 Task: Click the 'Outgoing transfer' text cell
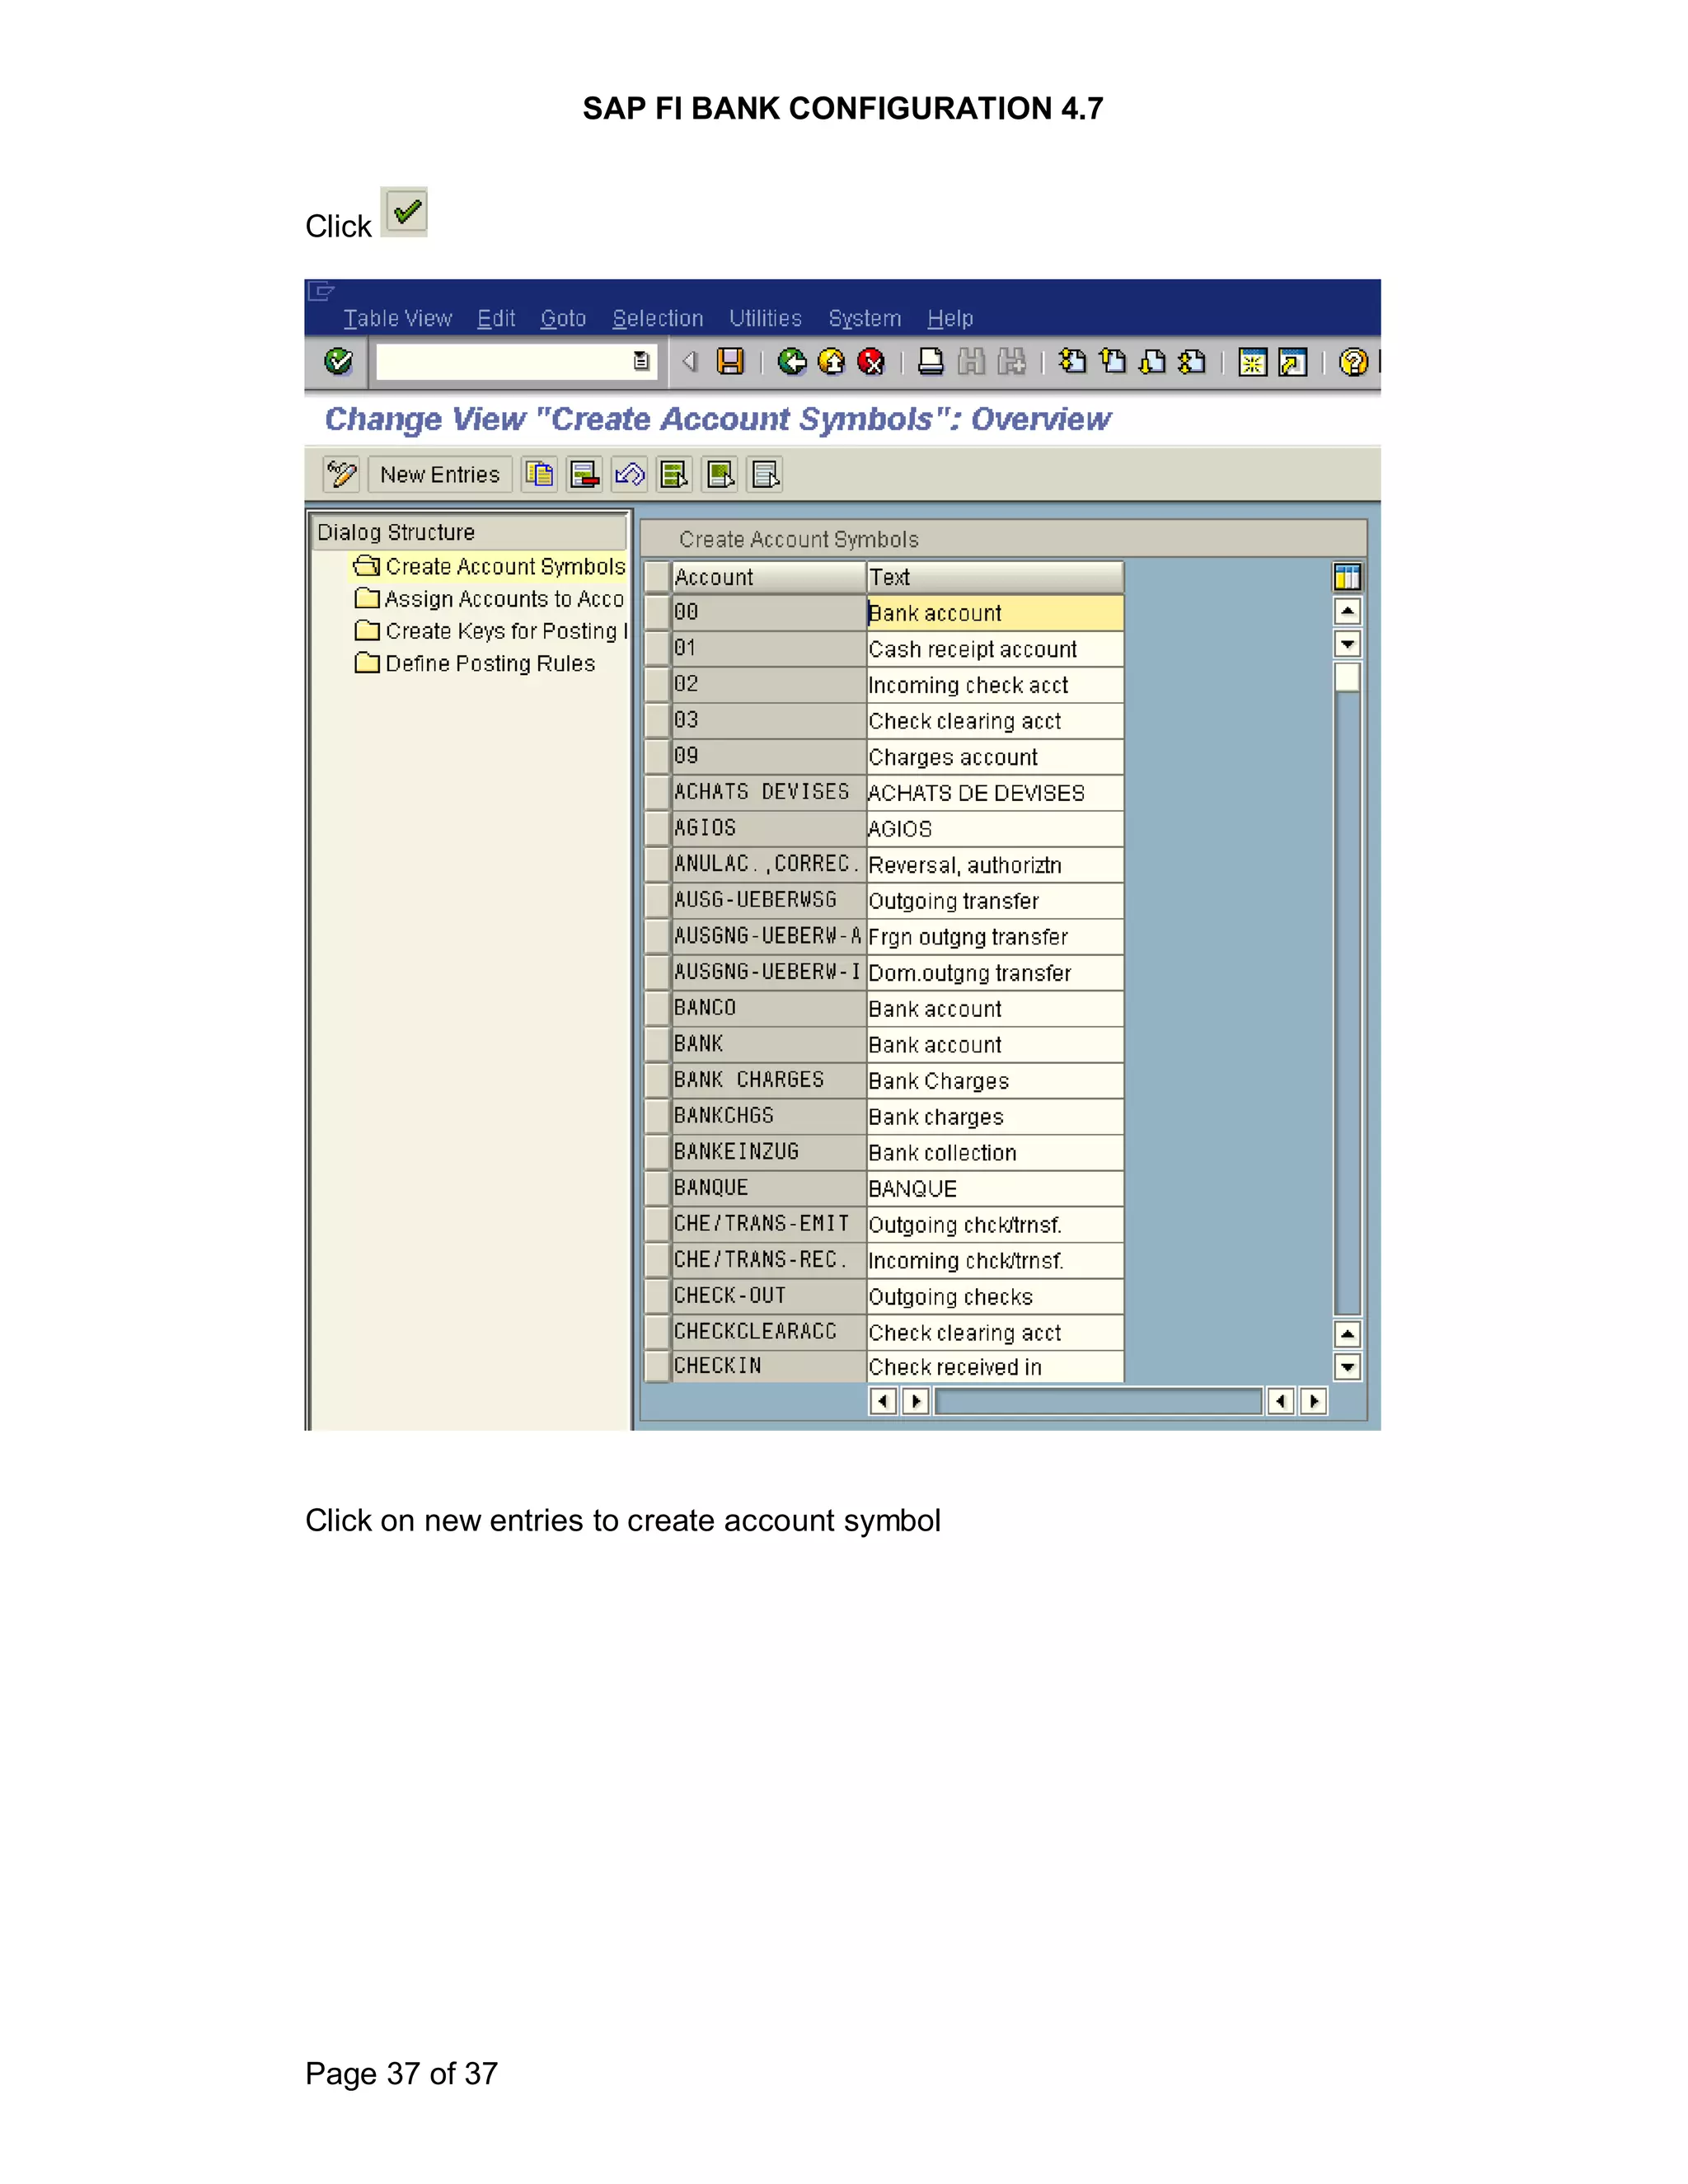click(x=995, y=901)
